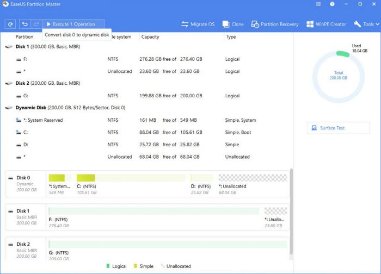Click the disk map vertical scrollbar
This screenshot has width=381, height=274.
291,212
